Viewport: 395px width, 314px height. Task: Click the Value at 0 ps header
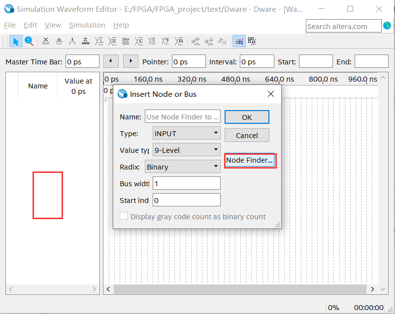pyautogui.click(x=79, y=86)
